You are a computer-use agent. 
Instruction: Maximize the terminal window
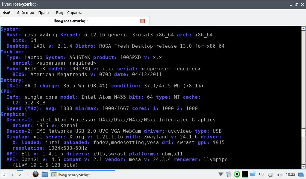(297, 4)
